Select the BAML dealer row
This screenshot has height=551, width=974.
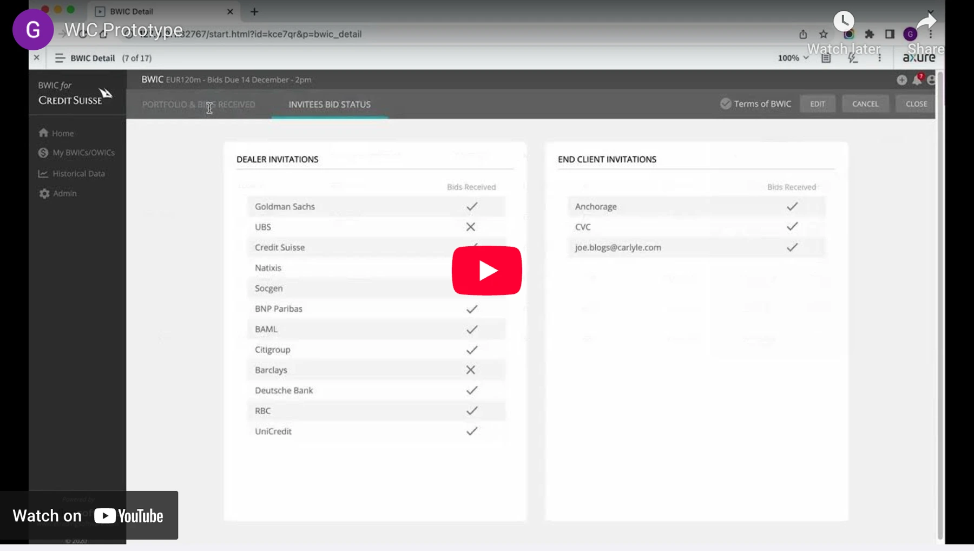(377, 329)
